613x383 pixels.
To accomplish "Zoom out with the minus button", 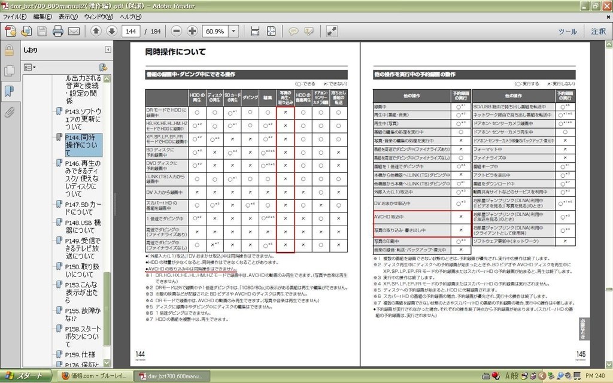I will (x=177, y=31).
